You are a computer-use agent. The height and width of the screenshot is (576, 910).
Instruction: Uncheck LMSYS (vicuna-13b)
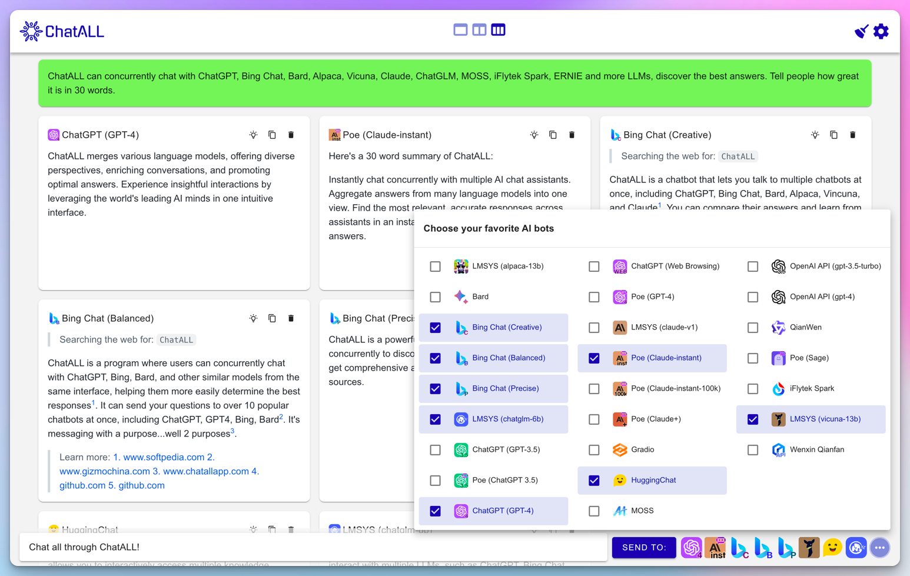pyautogui.click(x=753, y=419)
